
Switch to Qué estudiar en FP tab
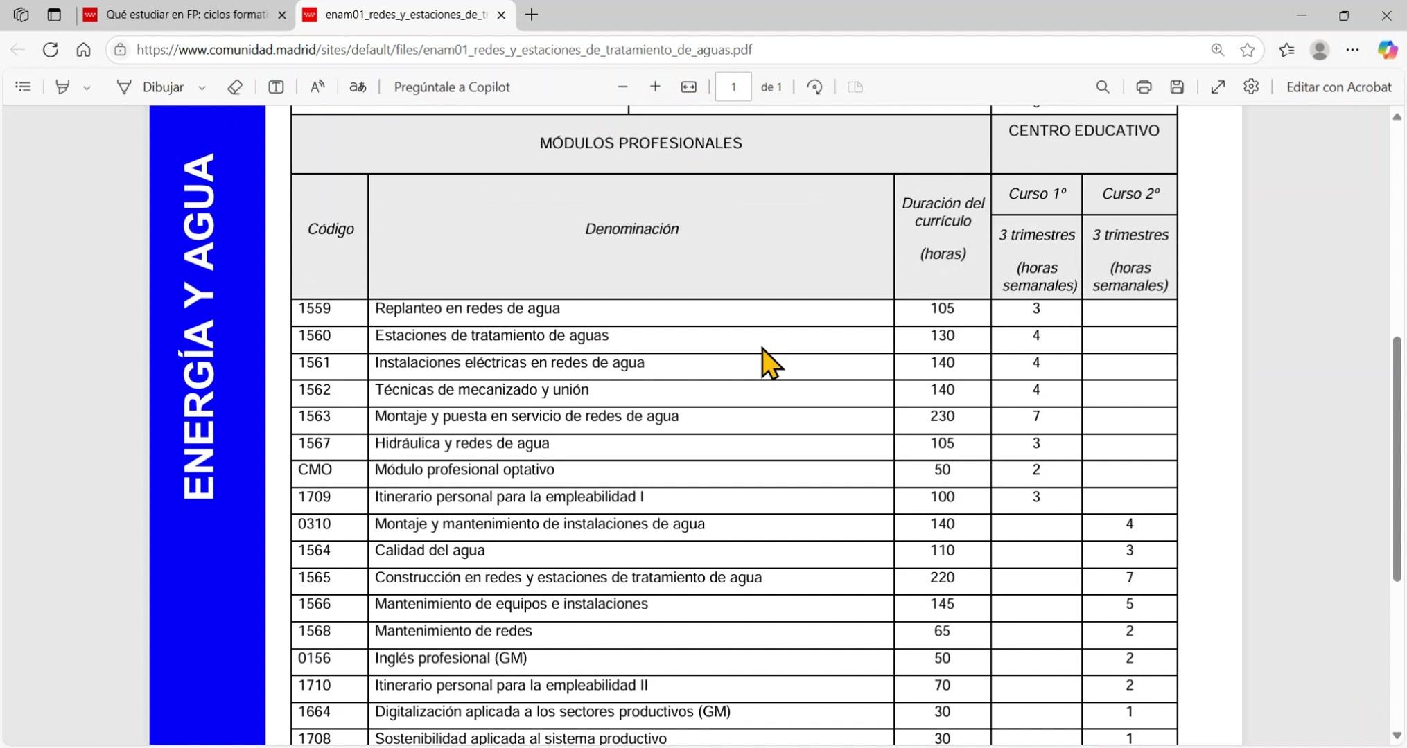coord(186,15)
